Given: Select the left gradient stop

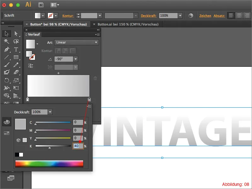Looking at the screenshot, I should (x=27, y=100).
